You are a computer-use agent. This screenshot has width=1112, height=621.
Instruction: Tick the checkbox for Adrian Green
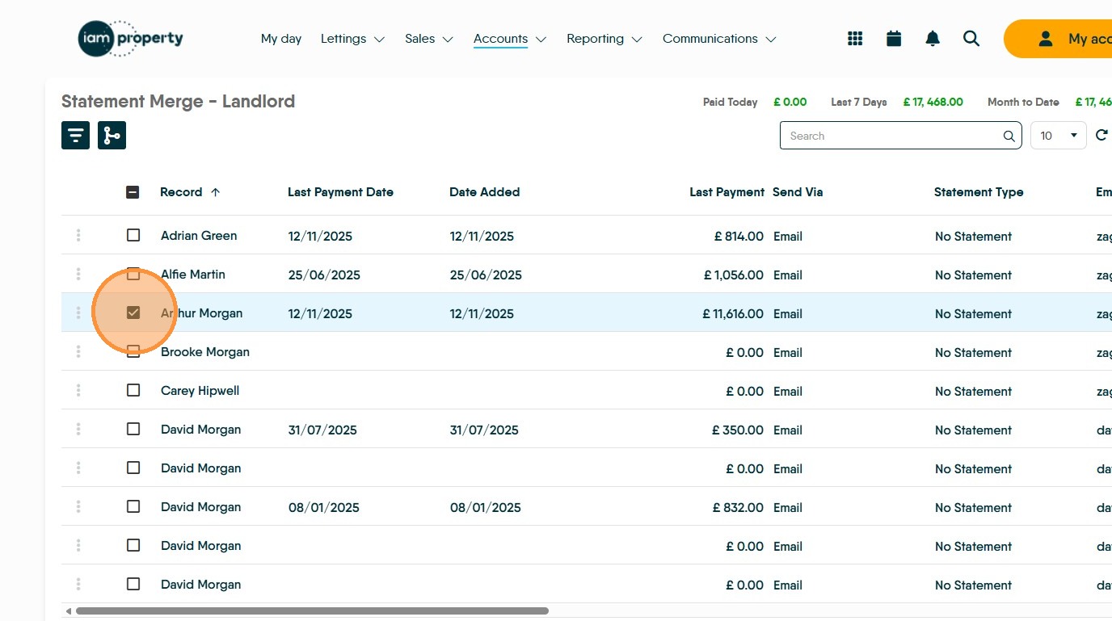click(133, 236)
